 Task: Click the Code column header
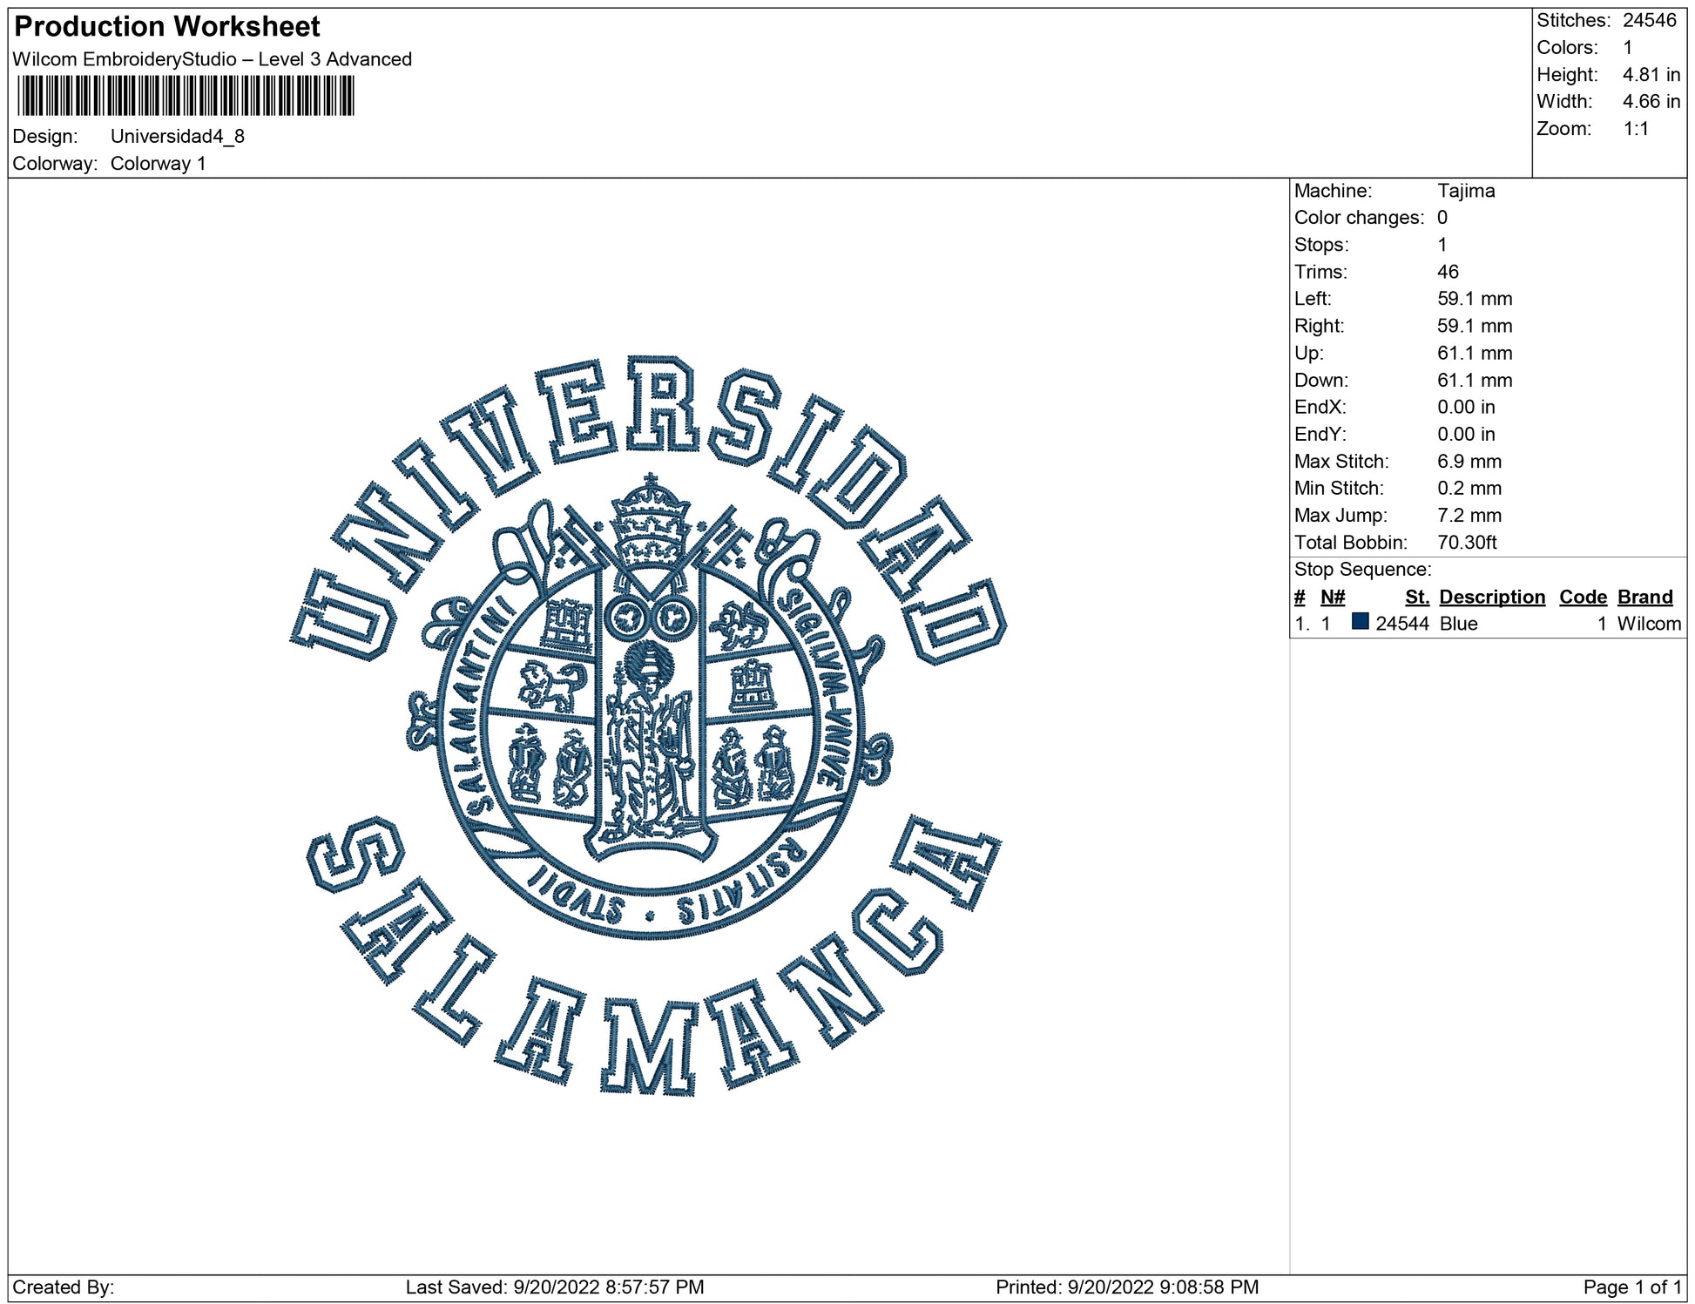pos(1582,597)
